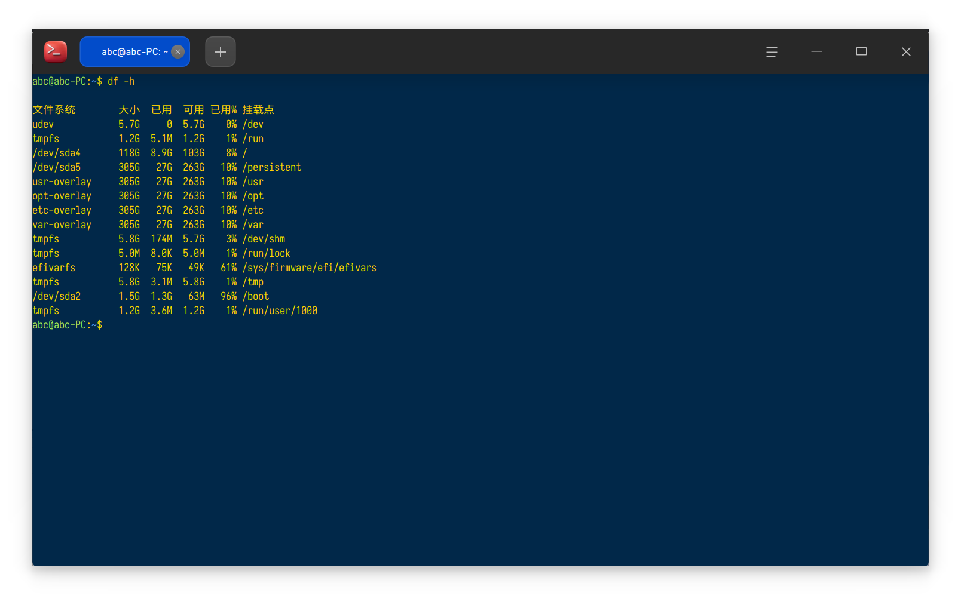Maximize the terminal window
Viewport: 961px width, 602px height.
click(861, 52)
